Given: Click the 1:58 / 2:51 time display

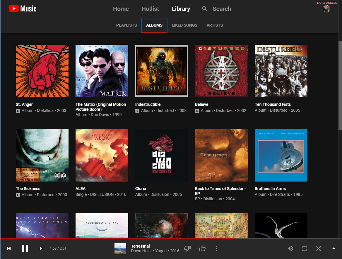Looking at the screenshot, I should pos(58,248).
